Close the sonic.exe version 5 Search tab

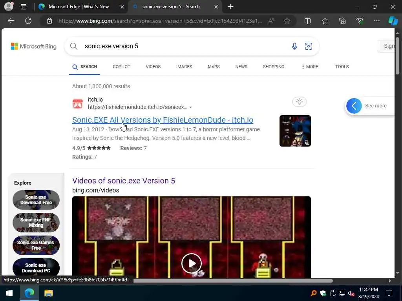pos(216,7)
